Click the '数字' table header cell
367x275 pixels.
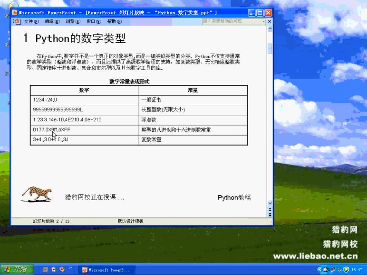click(85, 90)
